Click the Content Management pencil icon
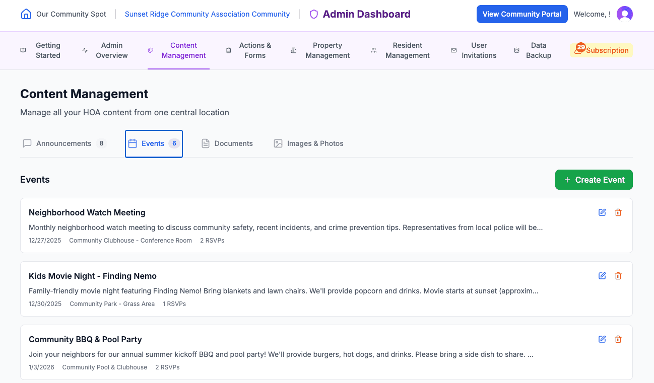 point(150,50)
